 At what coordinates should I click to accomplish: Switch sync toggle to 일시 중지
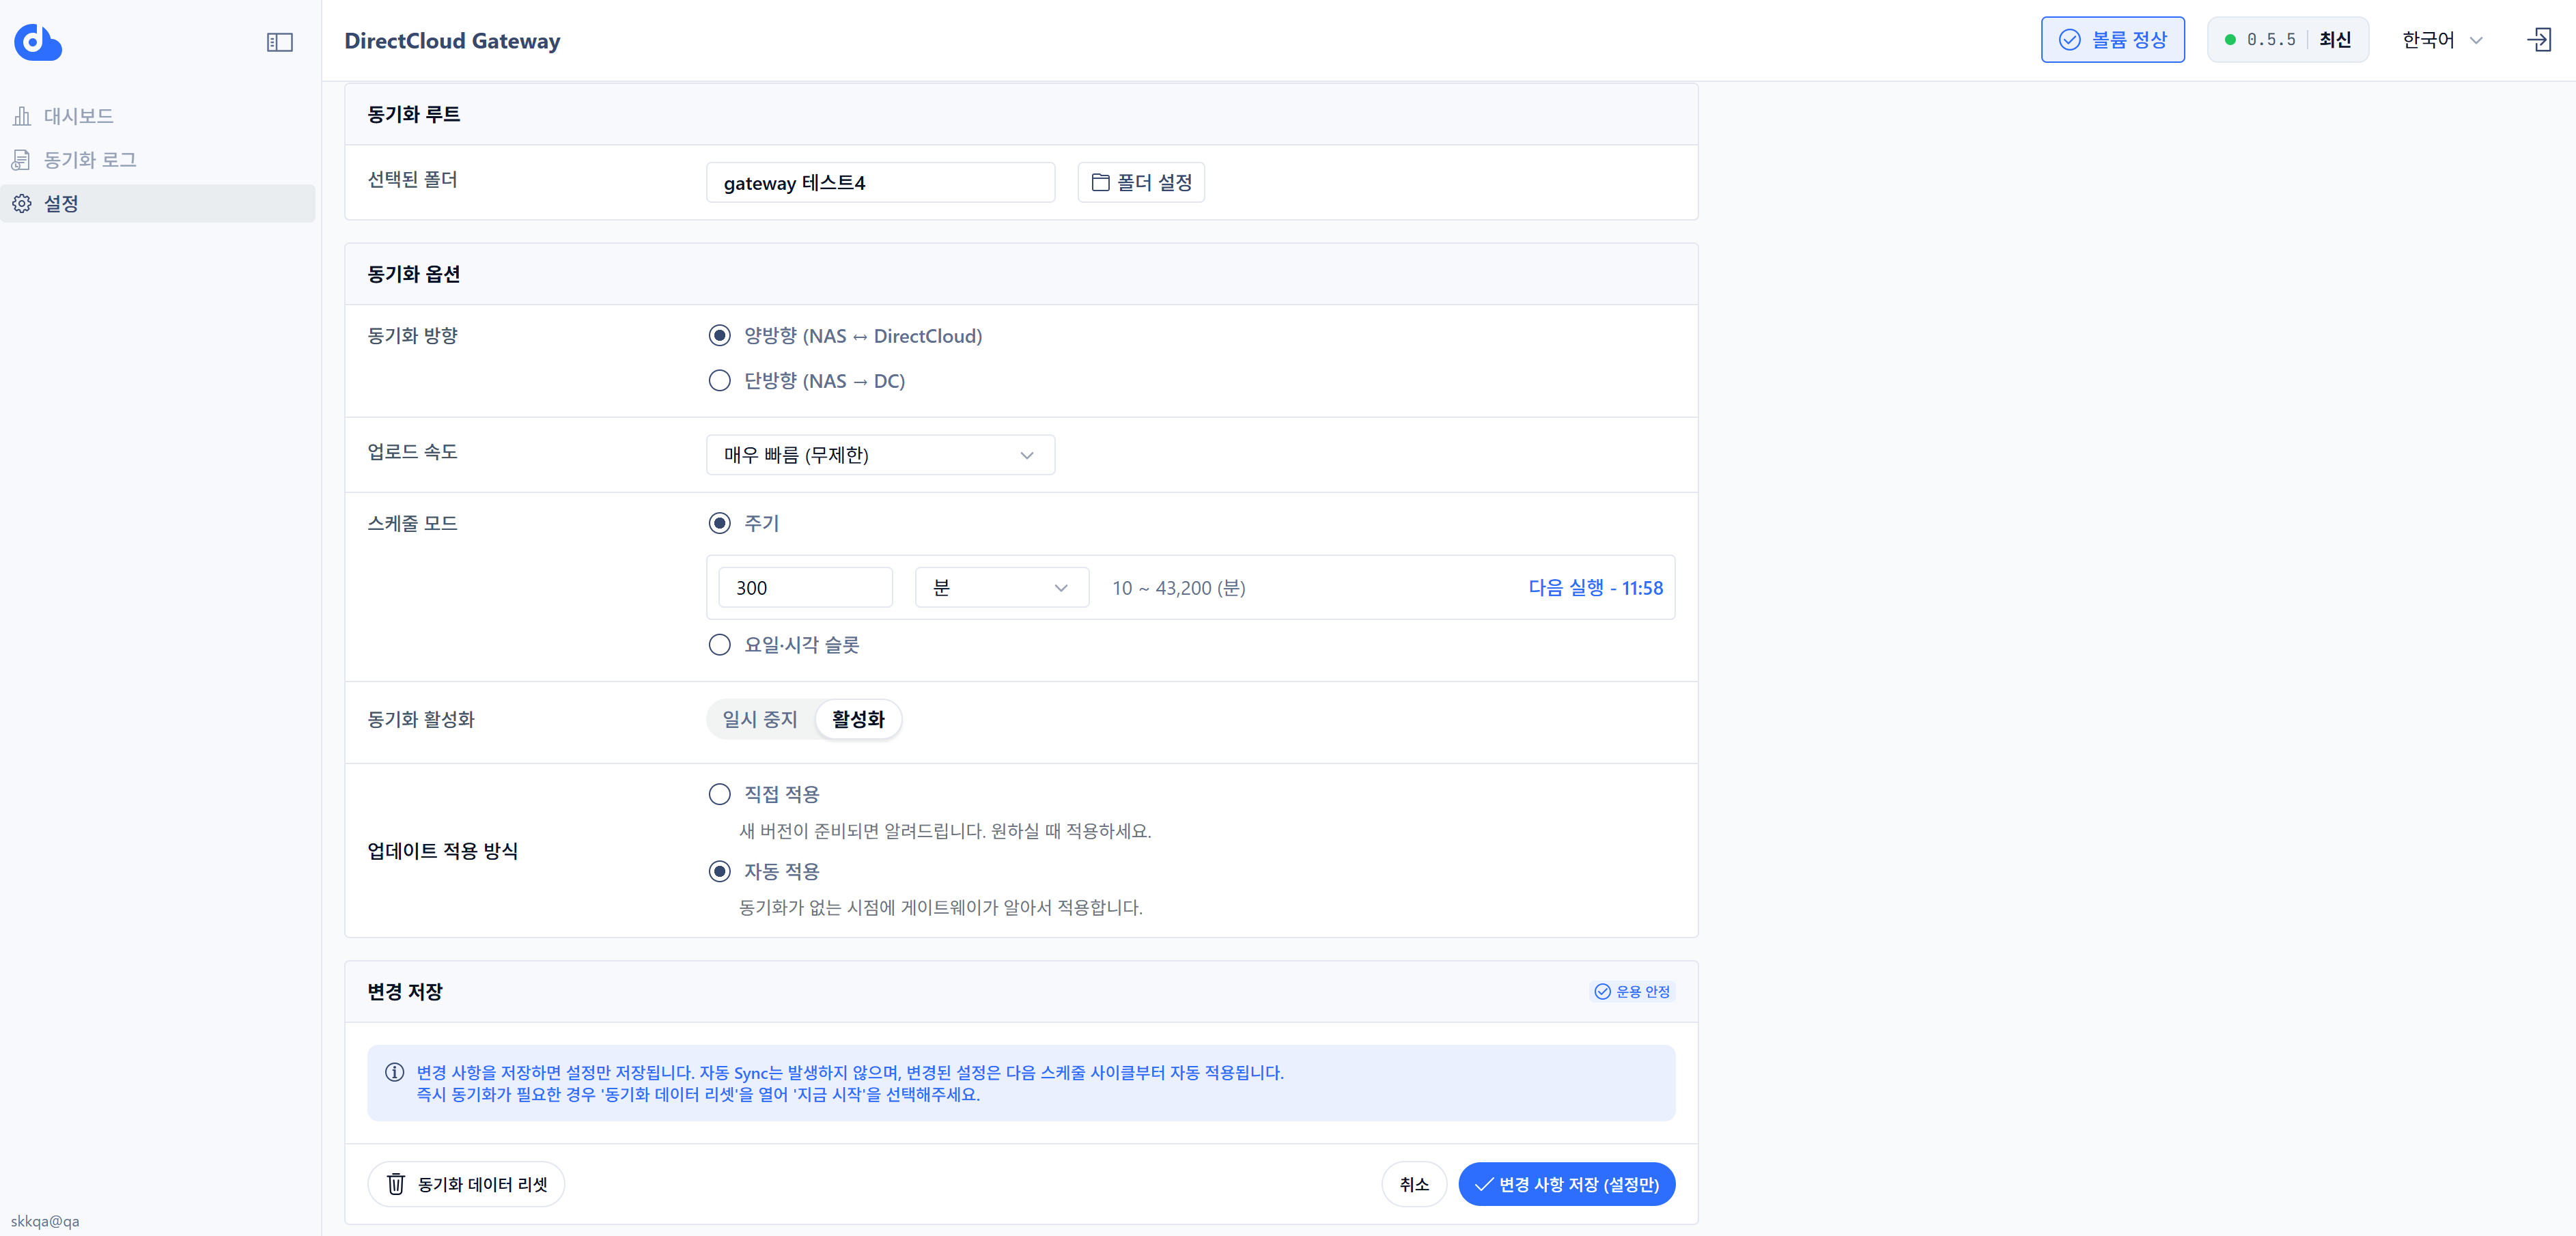[760, 720]
